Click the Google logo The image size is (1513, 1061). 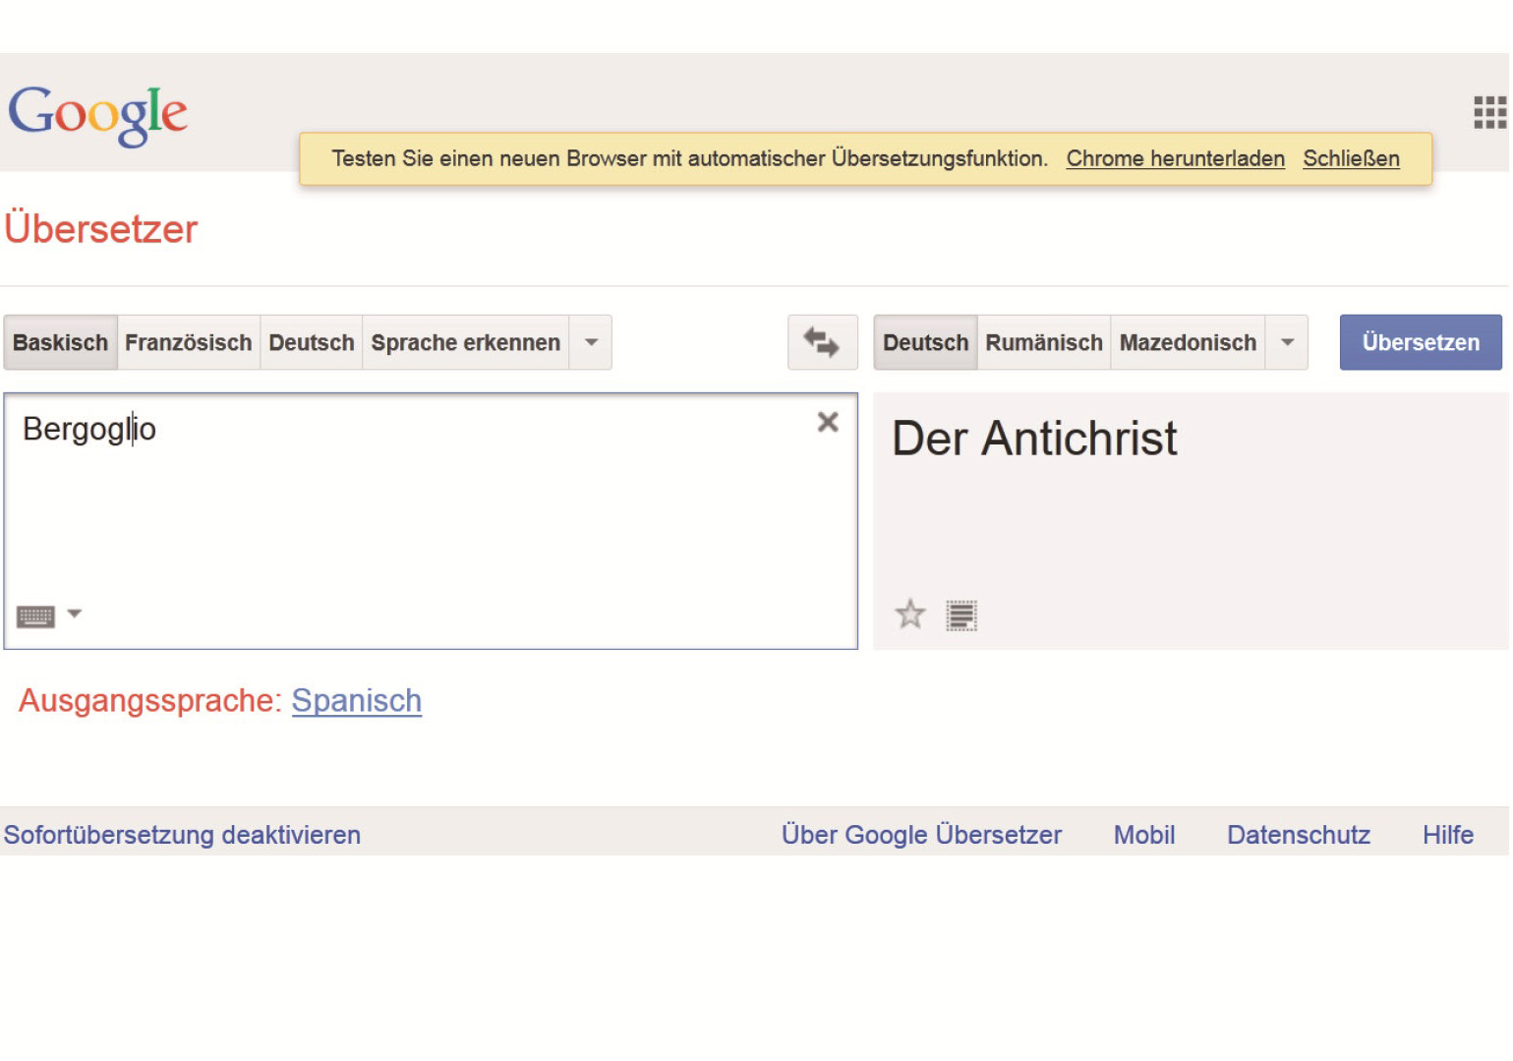click(x=97, y=114)
